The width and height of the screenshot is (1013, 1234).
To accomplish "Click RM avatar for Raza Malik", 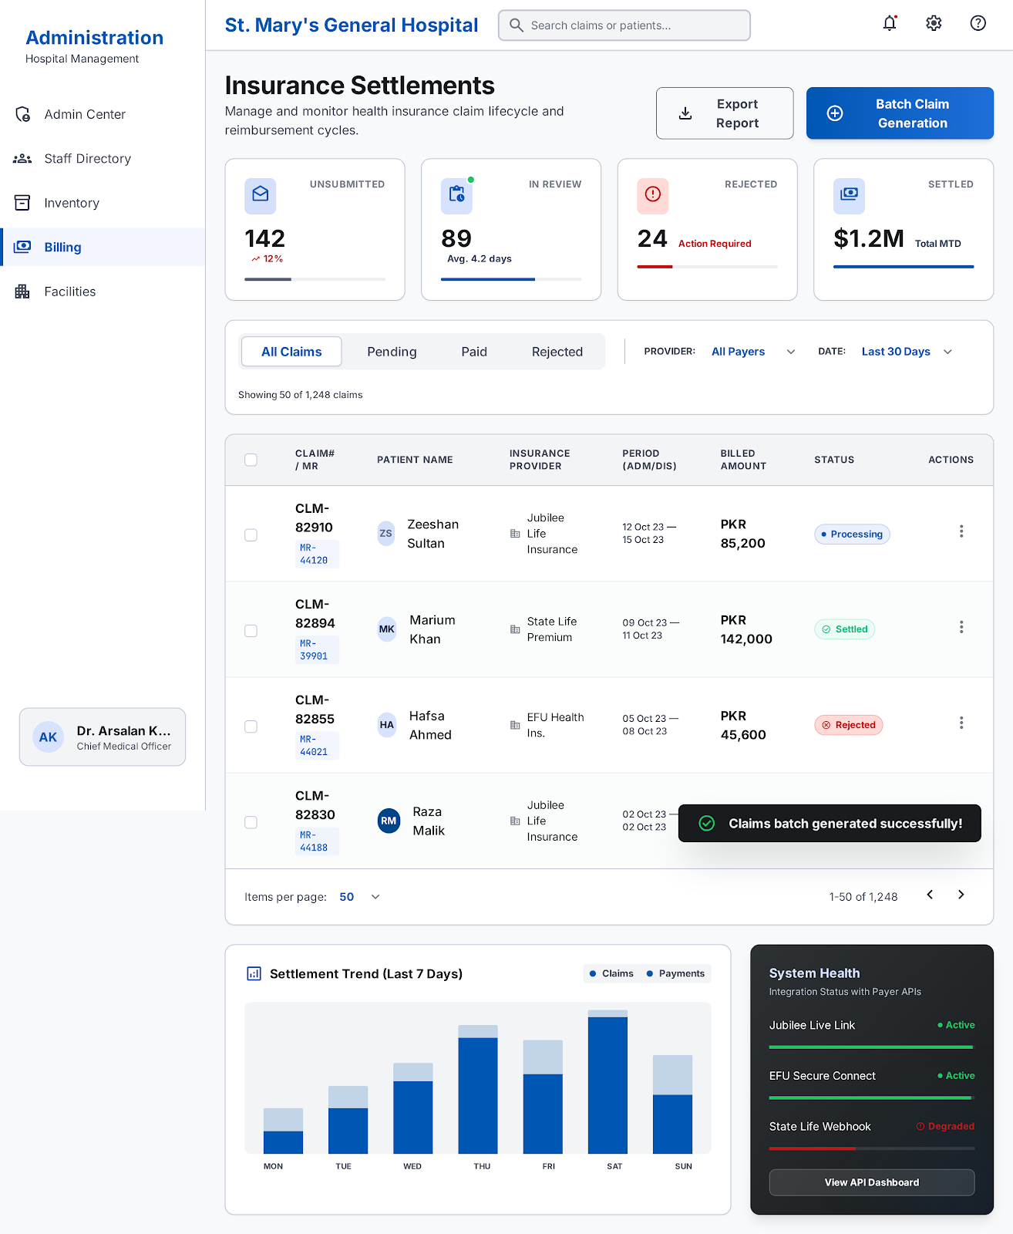I will pyautogui.click(x=389, y=821).
